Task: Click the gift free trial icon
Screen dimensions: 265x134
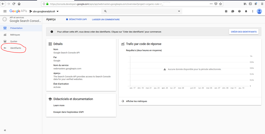Action: pyautogui.click(x=226, y=11)
